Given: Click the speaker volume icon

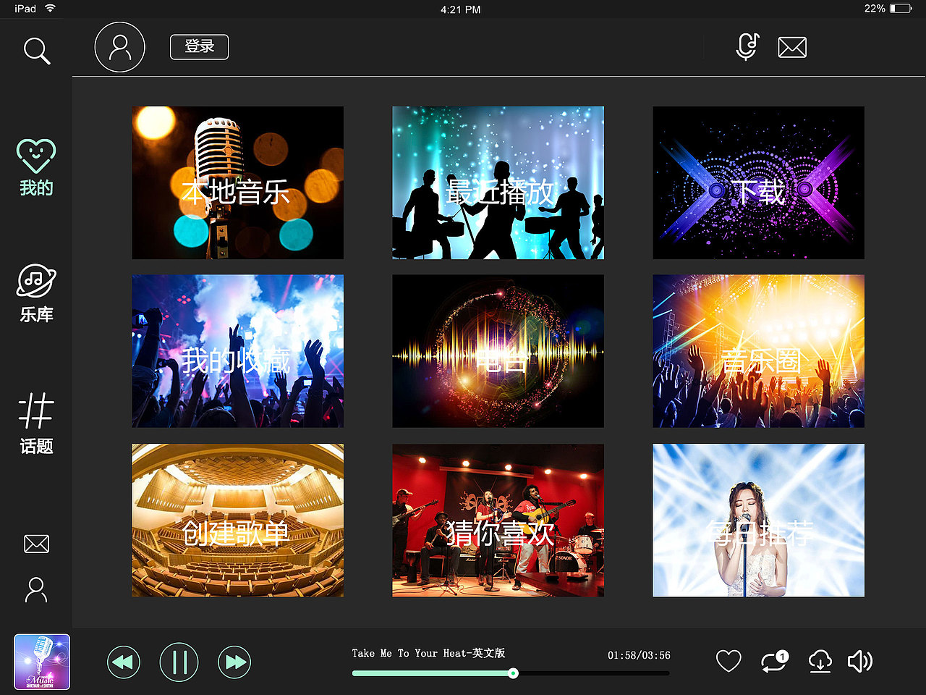Looking at the screenshot, I should 860,661.
